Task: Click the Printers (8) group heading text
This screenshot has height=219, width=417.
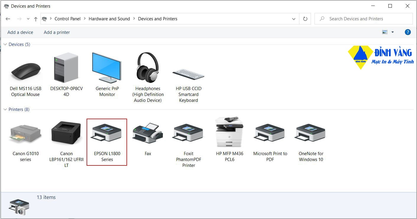Action: pyautogui.click(x=19, y=109)
